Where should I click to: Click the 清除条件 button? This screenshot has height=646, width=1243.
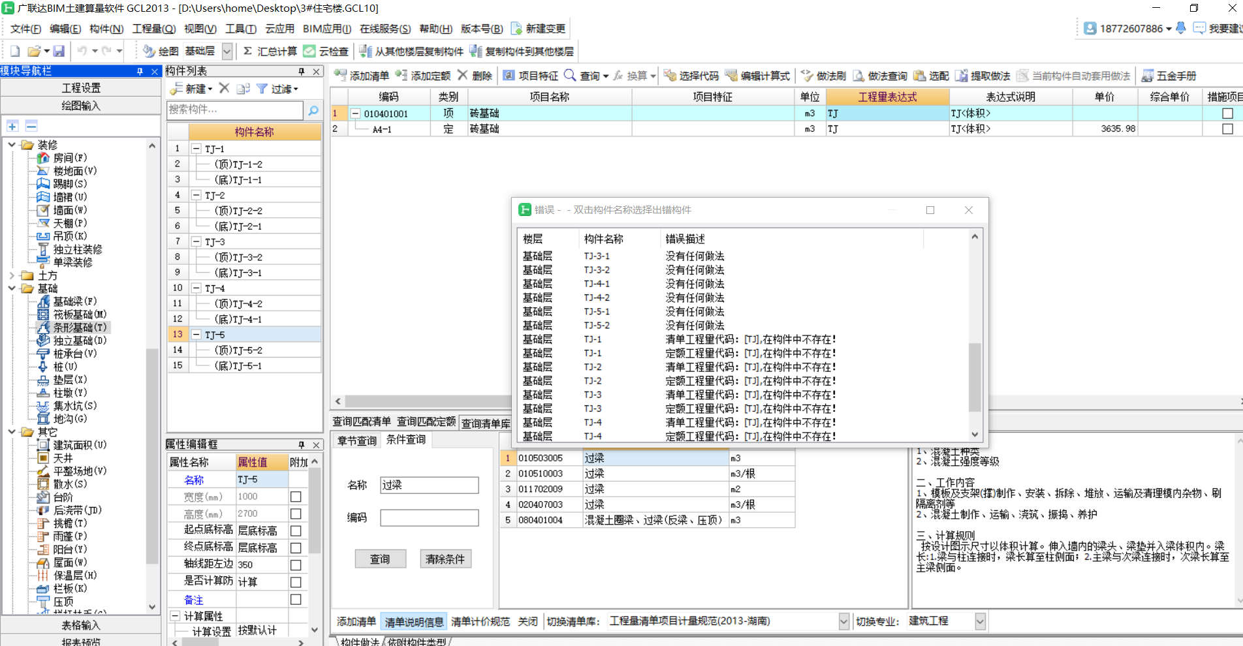click(x=445, y=559)
